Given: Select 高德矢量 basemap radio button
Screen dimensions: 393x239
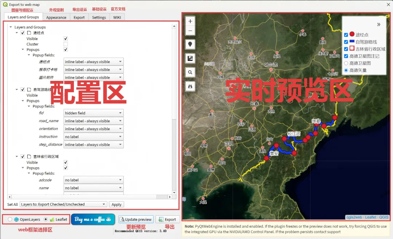Looking at the screenshot, I should [346, 70].
